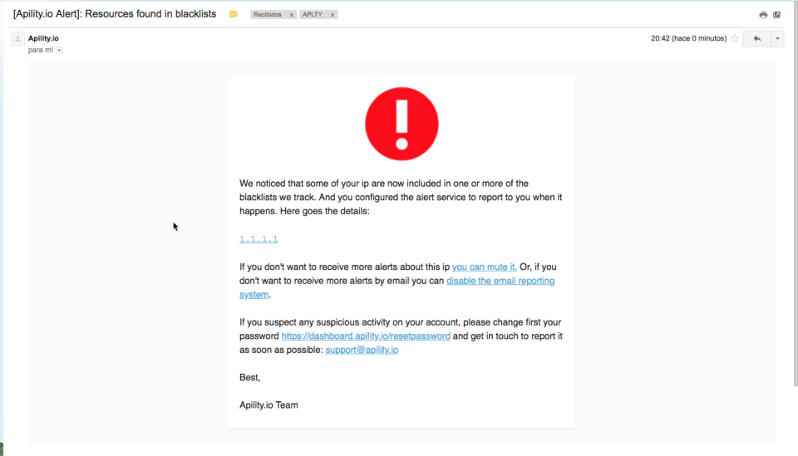Click the yellow importance marker tag
This screenshot has width=798, height=456.
(x=234, y=14)
